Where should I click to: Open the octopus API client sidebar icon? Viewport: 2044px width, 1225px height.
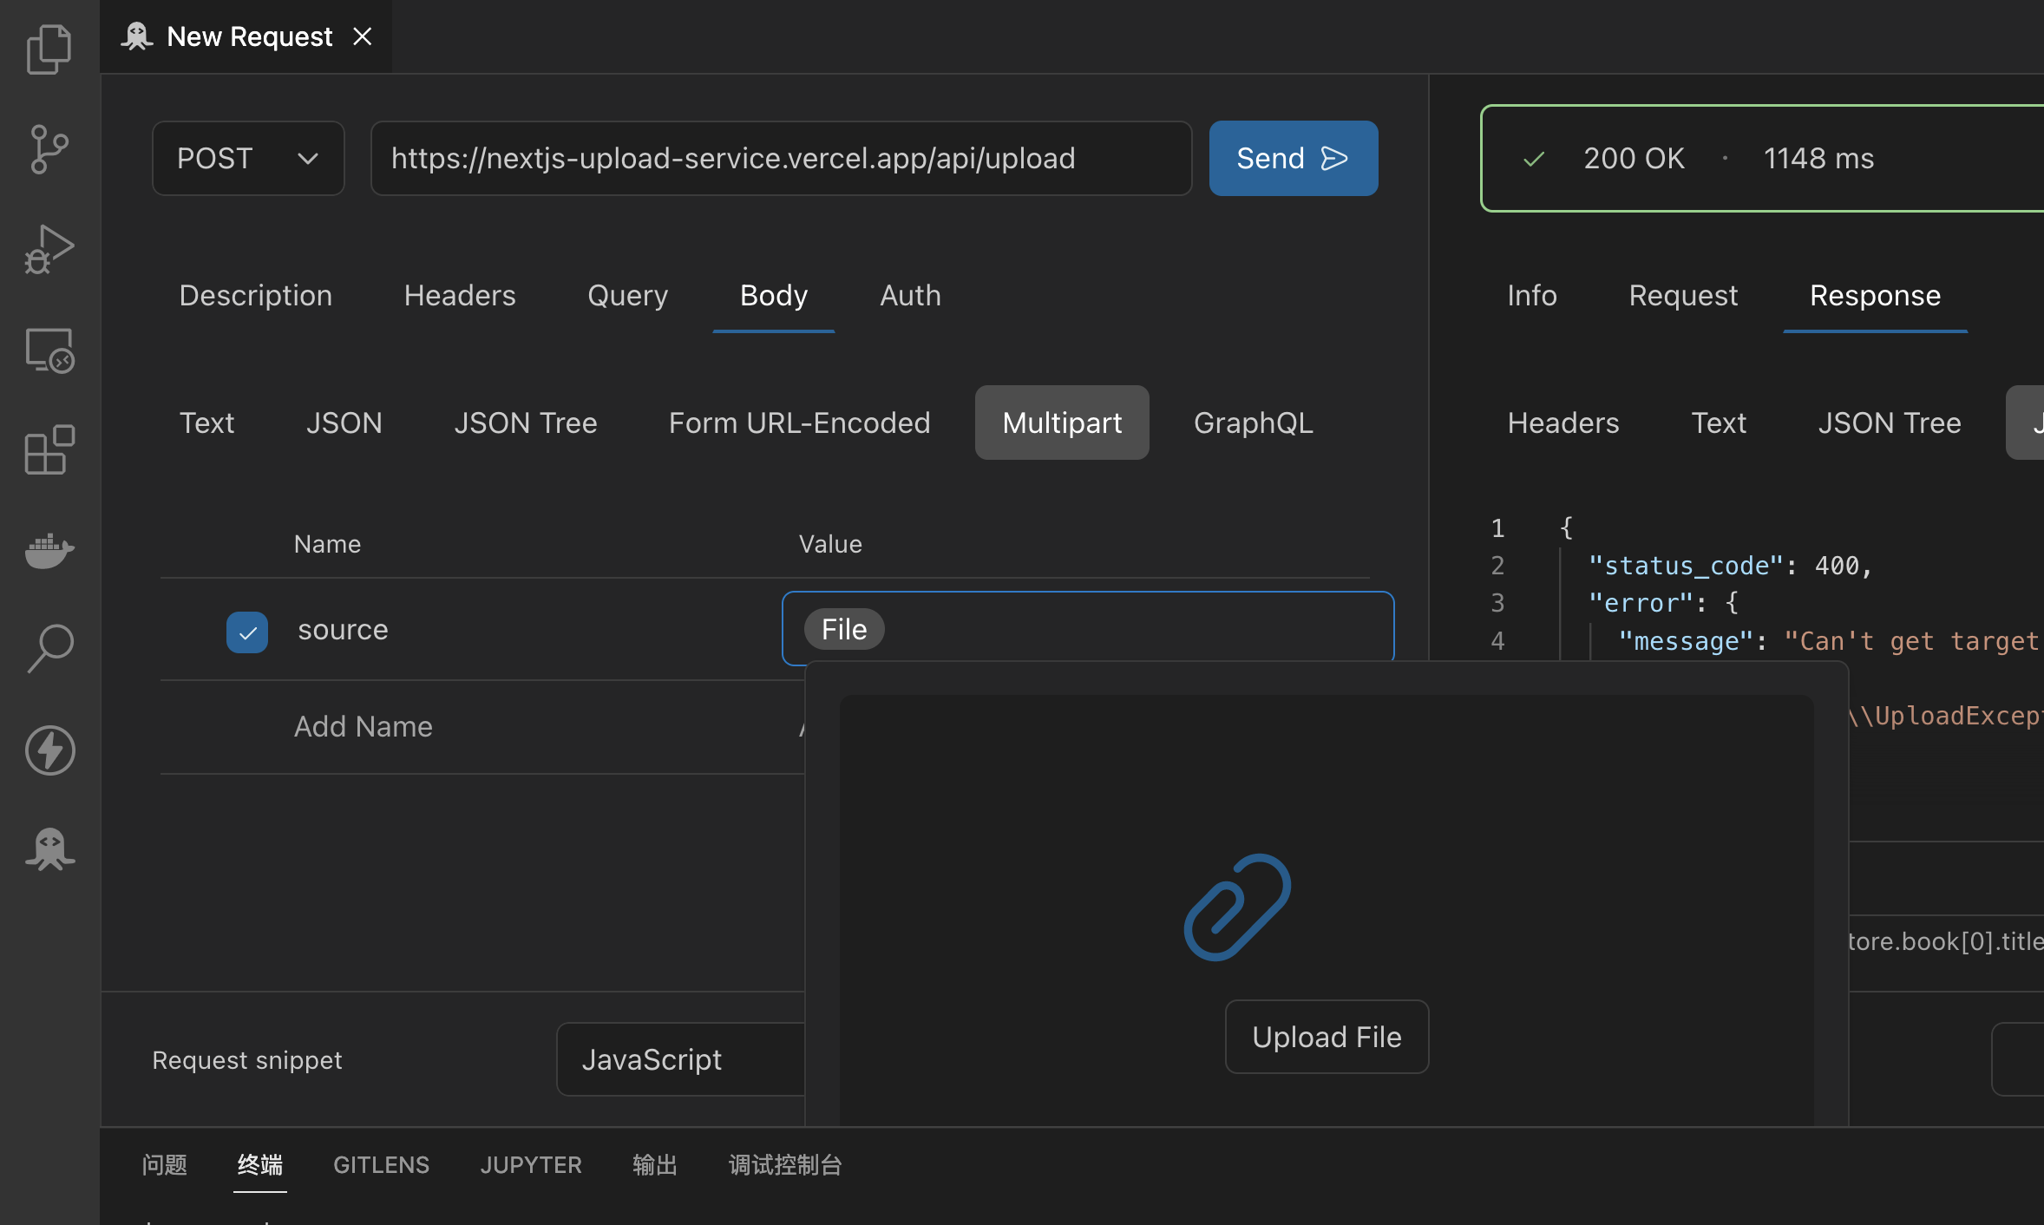click(x=49, y=848)
